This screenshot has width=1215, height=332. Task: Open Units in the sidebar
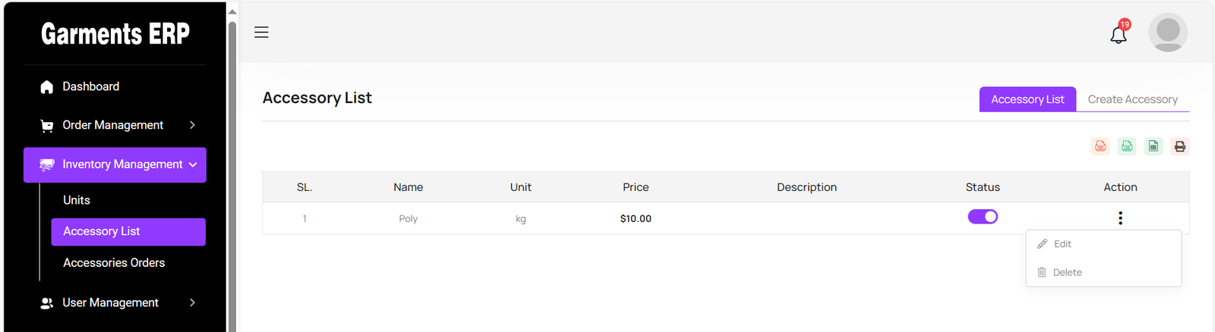77,200
